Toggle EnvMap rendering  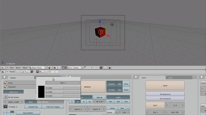[111, 90]
